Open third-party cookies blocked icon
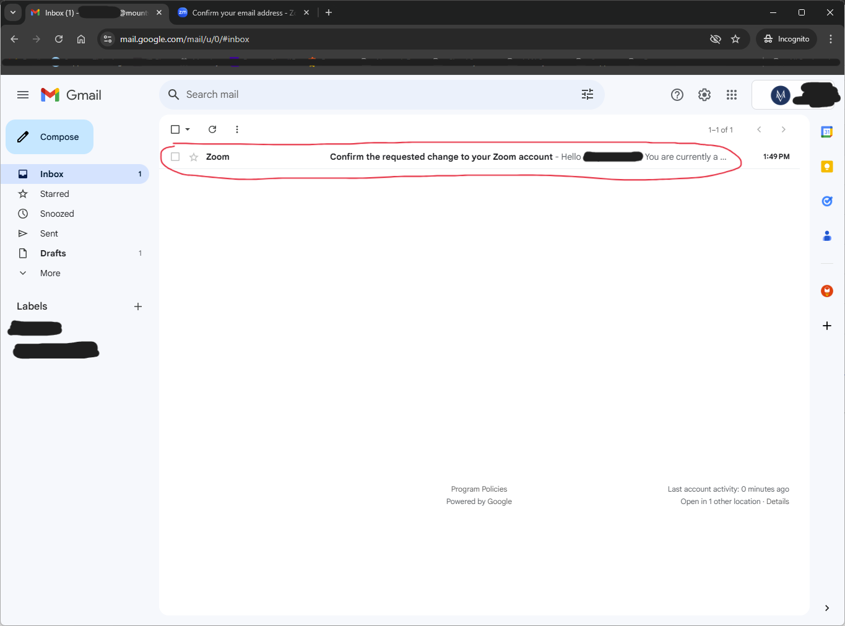Viewport: 845px width, 626px height. coord(716,39)
